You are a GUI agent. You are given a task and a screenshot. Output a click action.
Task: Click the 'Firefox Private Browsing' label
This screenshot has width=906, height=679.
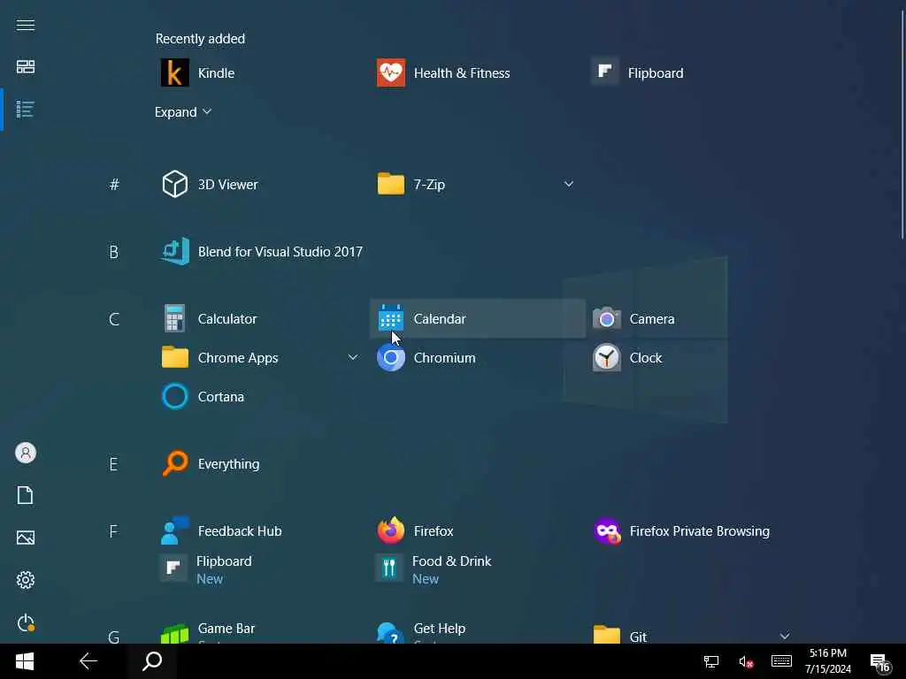click(x=699, y=530)
